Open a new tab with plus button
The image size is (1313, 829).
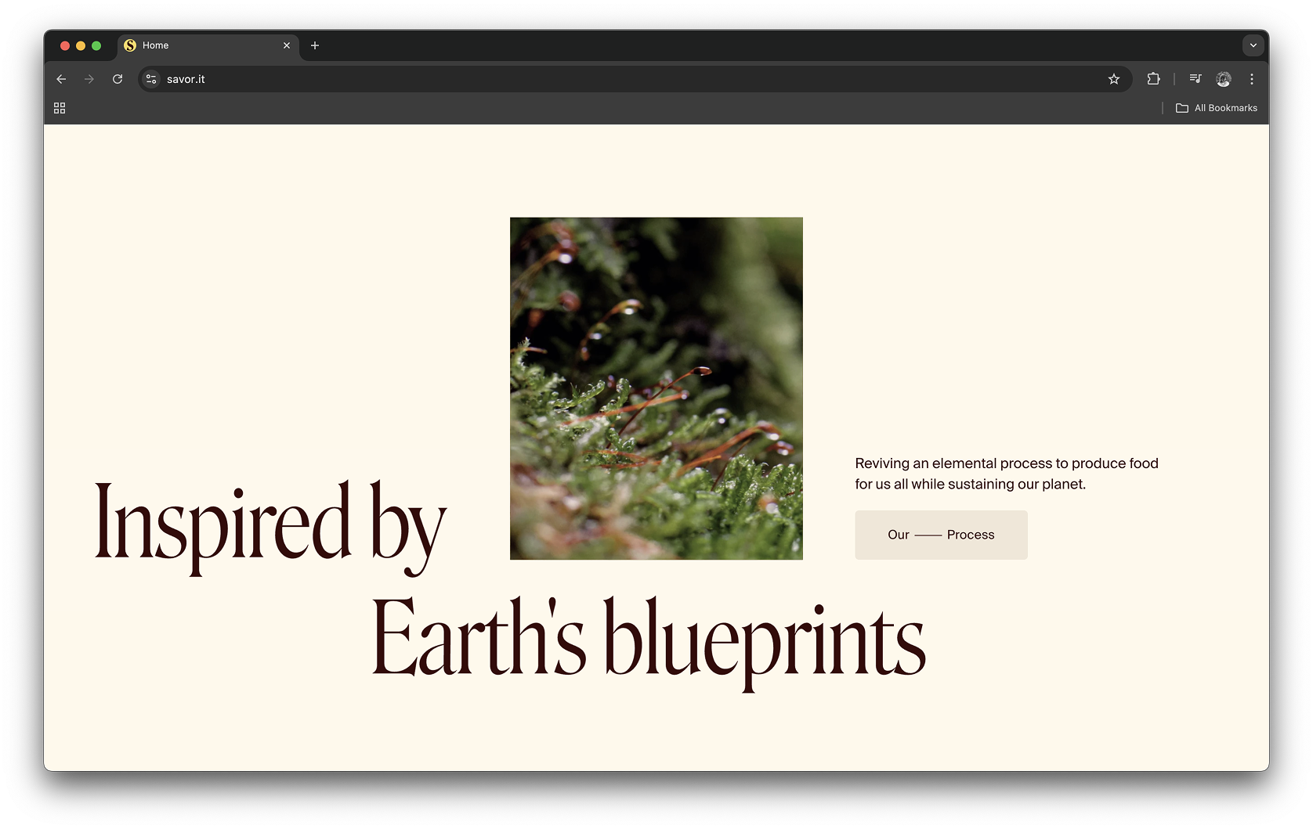pyautogui.click(x=315, y=45)
